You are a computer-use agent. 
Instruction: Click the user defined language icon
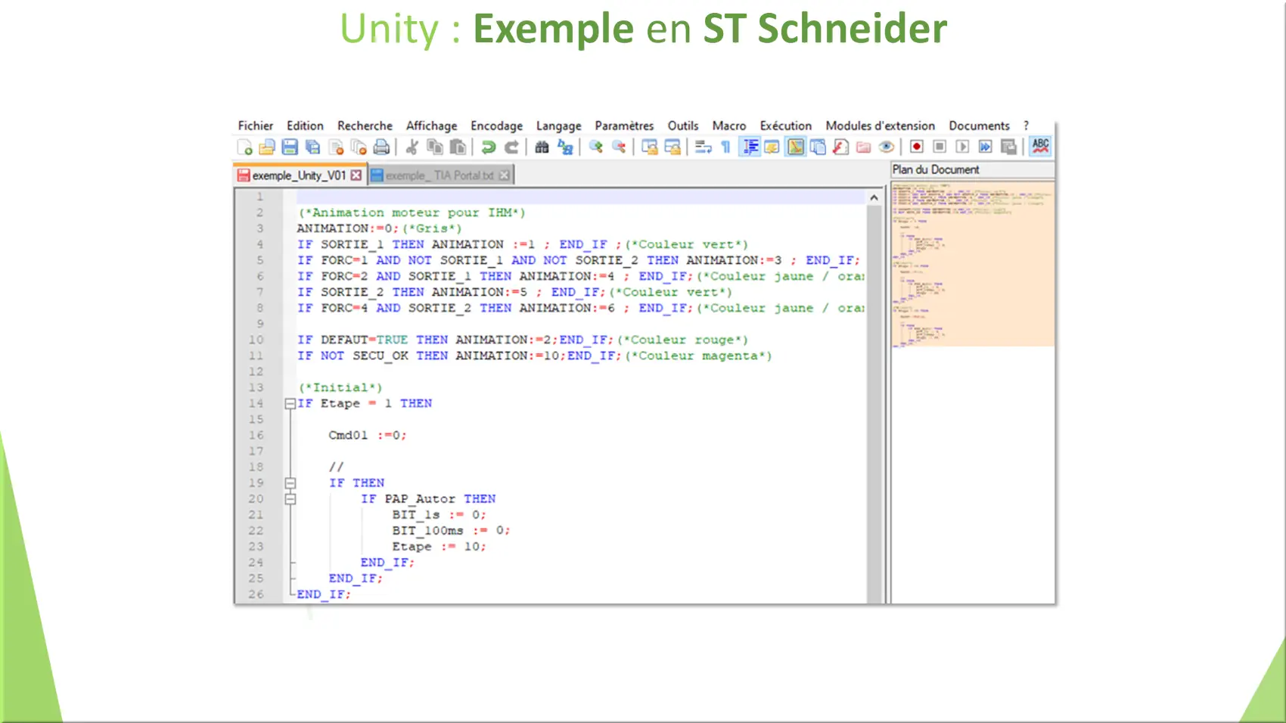(772, 147)
